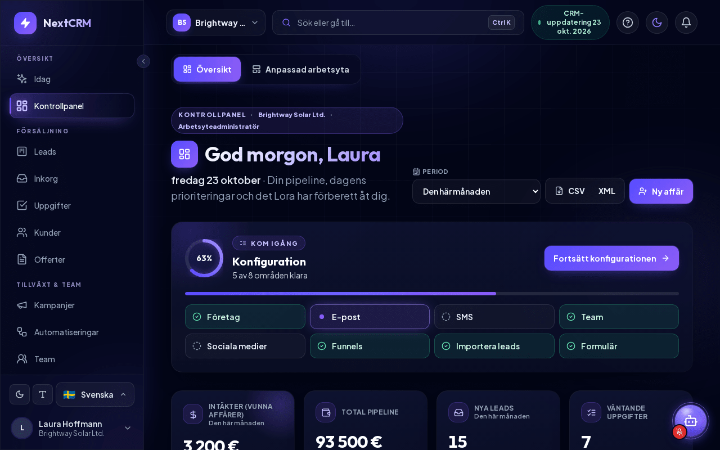Export data as CSV

tap(570, 191)
